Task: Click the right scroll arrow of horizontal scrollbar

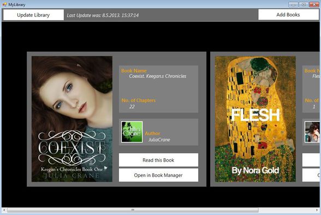Action: tap(317, 210)
